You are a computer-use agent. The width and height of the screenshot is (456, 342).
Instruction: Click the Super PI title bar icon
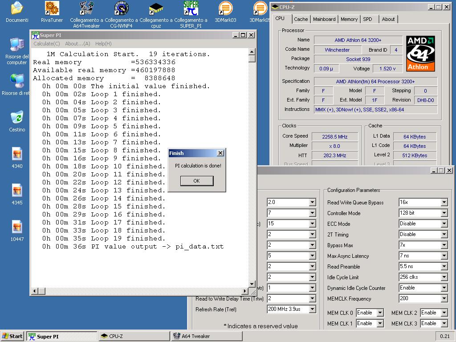[35, 35]
